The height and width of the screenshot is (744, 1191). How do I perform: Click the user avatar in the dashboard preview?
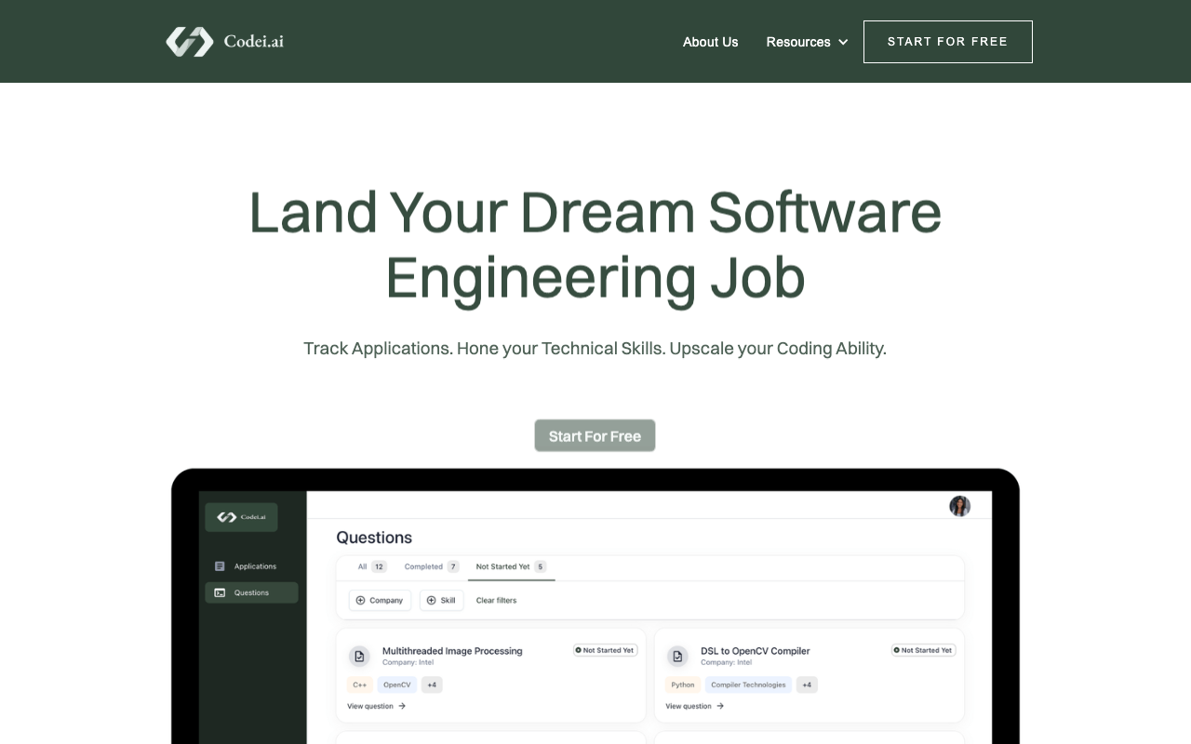959,506
